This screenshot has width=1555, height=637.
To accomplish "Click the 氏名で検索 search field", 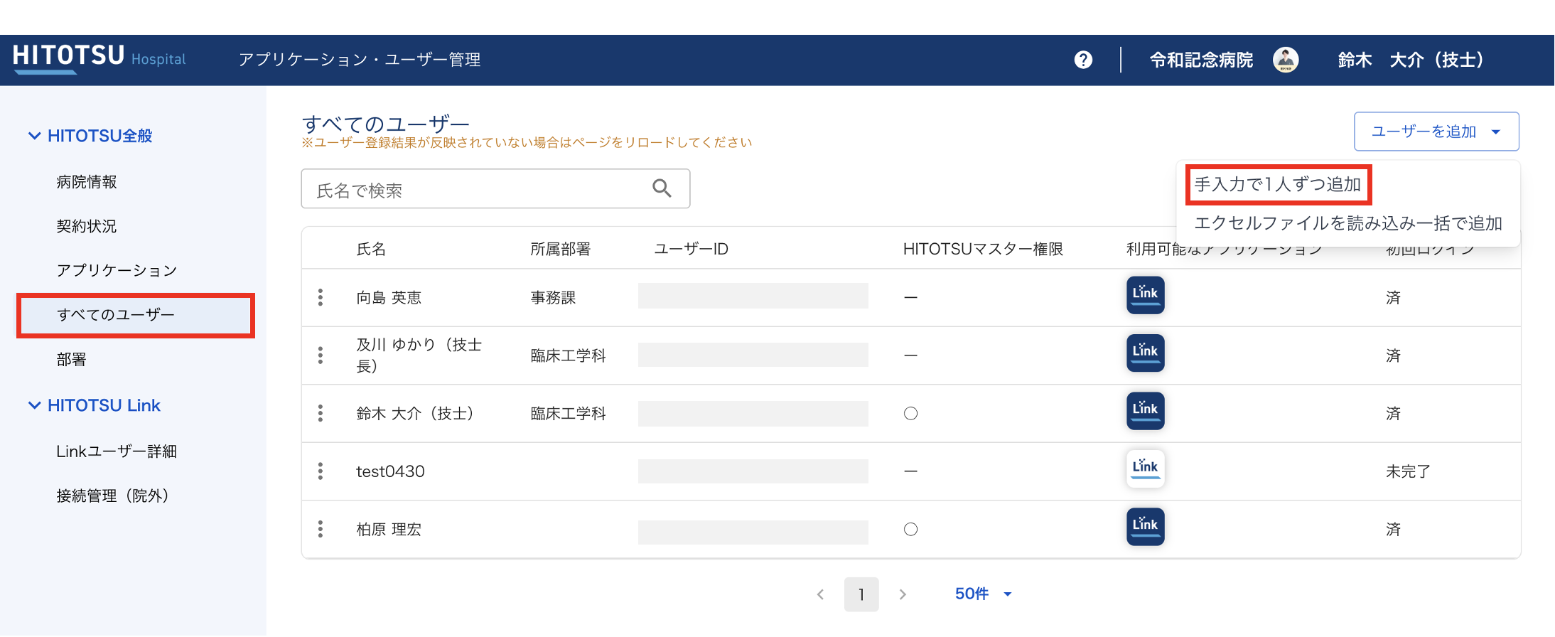I will click(x=476, y=189).
